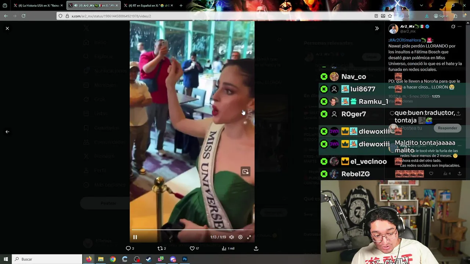Open video playback settings gear
470x264 pixels.
[240, 237]
